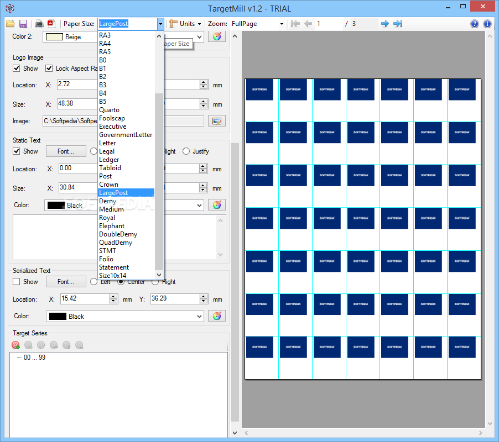
Task: Toggle Lock Aspect Ratio checkbox
Action: coord(49,69)
